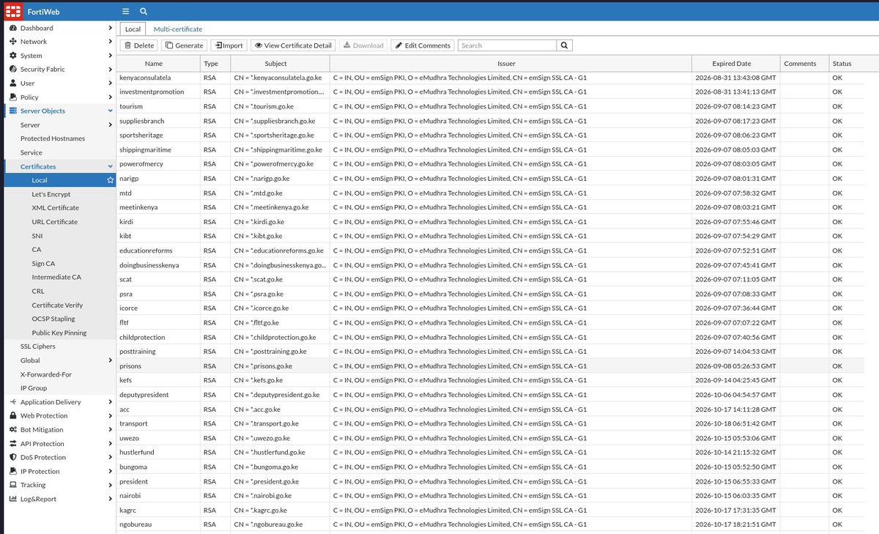Click the Download button
Viewport: 879px width, 534px height.
click(363, 45)
